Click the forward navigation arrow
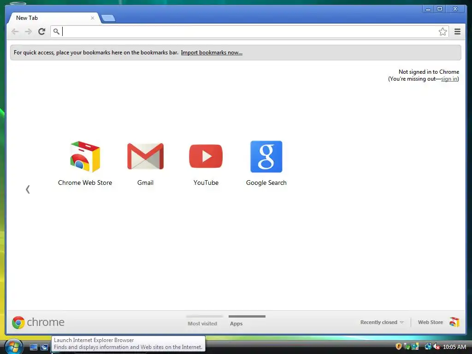 point(28,31)
